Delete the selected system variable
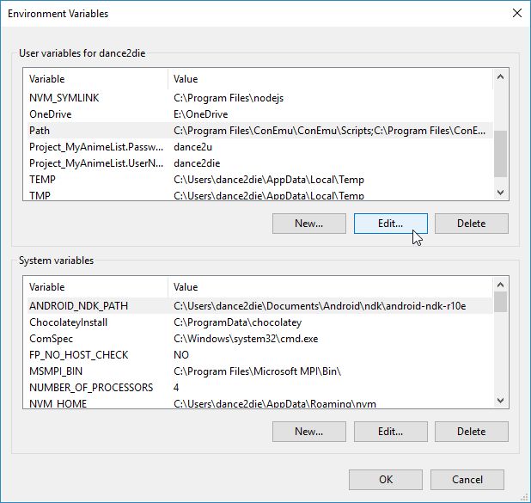Viewport: 531px width, 503px height. 471,432
